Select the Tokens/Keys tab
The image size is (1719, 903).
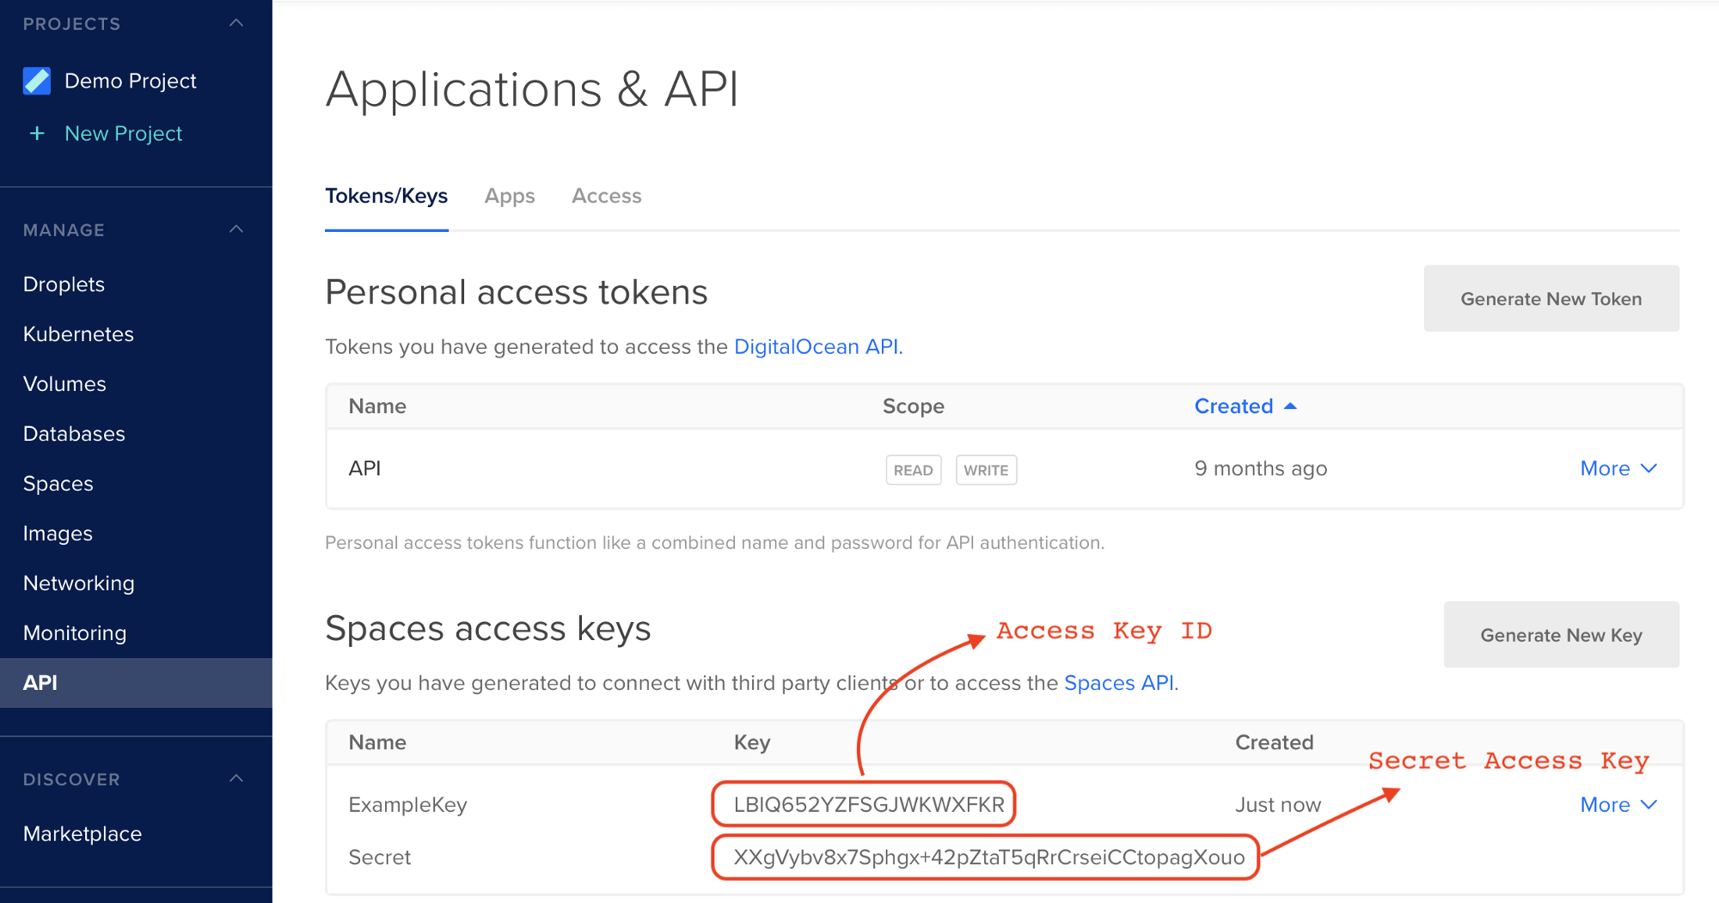click(x=386, y=197)
